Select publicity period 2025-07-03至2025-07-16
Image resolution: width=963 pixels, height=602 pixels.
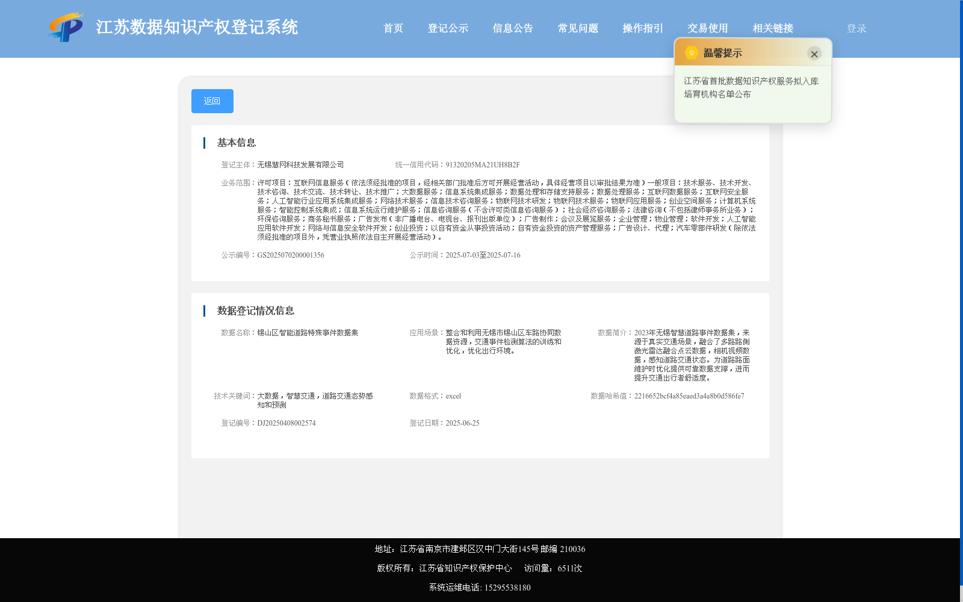pos(483,255)
